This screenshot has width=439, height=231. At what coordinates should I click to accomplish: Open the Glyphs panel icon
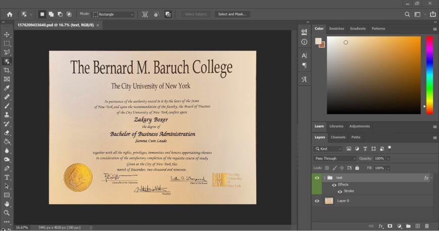coord(304,80)
